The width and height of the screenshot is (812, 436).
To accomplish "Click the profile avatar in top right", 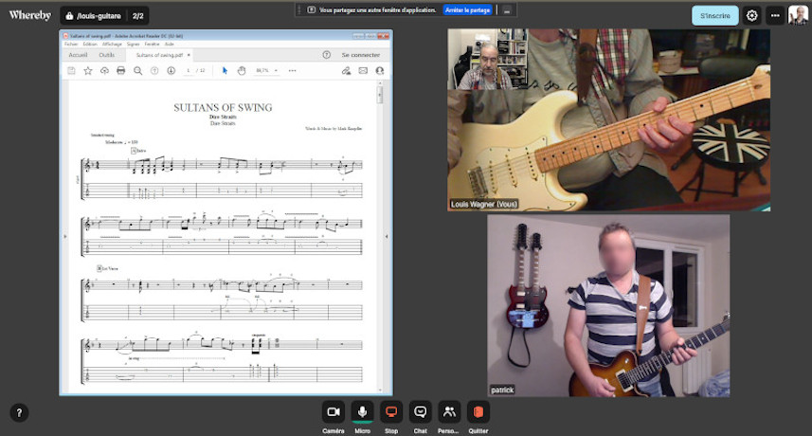I will pos(798,15).
